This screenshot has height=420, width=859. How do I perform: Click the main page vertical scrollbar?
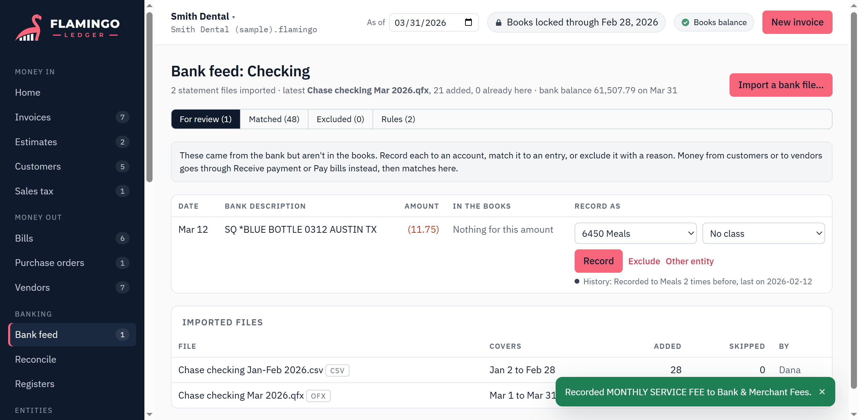tap(854, 200)
